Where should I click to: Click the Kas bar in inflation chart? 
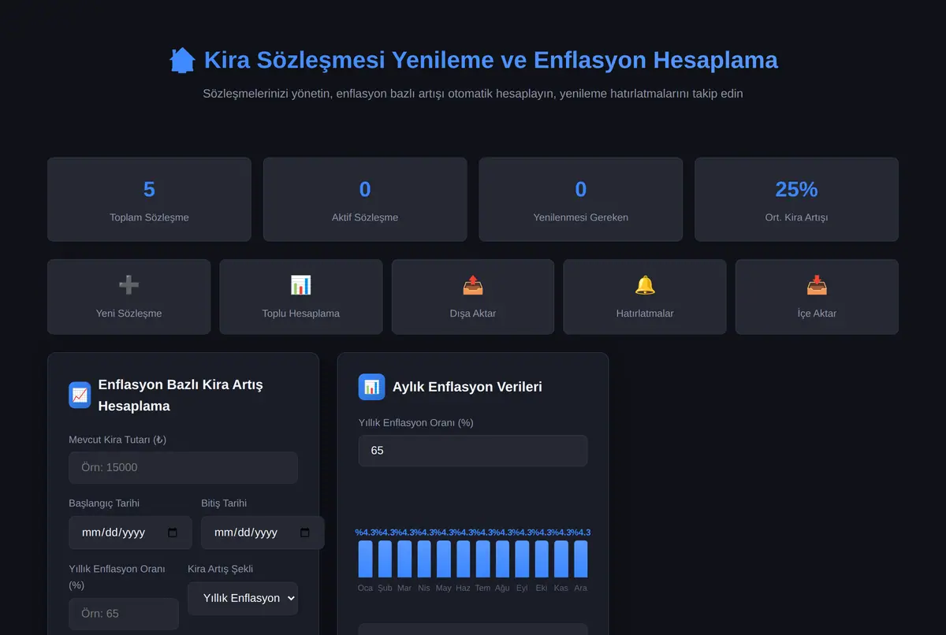click(x=561, y=559)
